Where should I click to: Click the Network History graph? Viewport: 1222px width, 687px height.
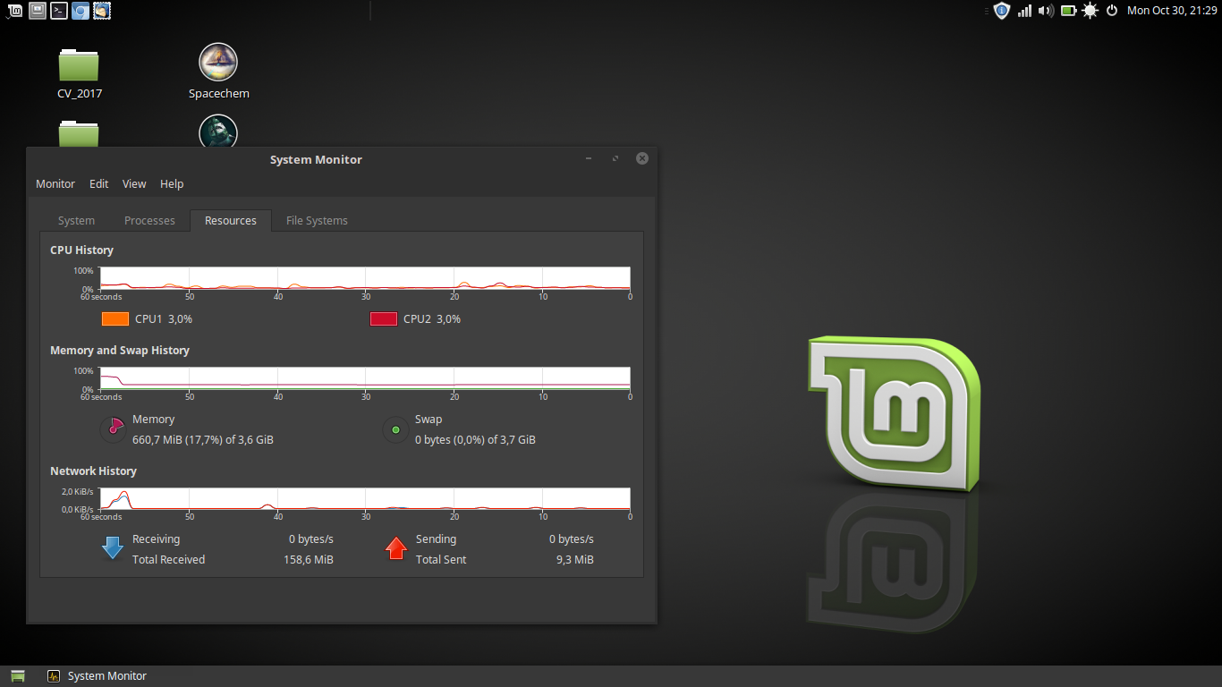point(365,499)
